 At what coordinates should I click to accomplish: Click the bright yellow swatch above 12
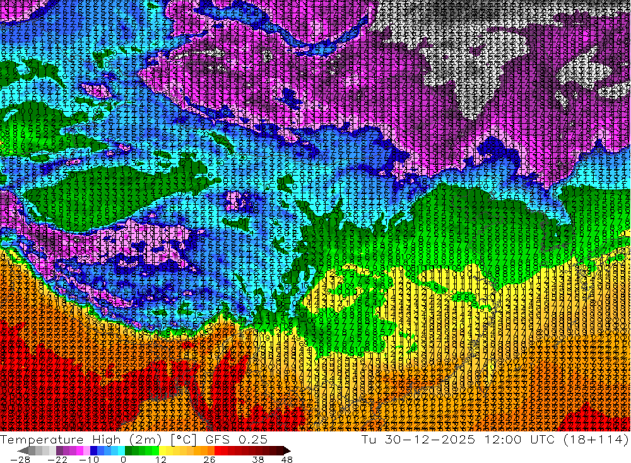pos(163,450)
